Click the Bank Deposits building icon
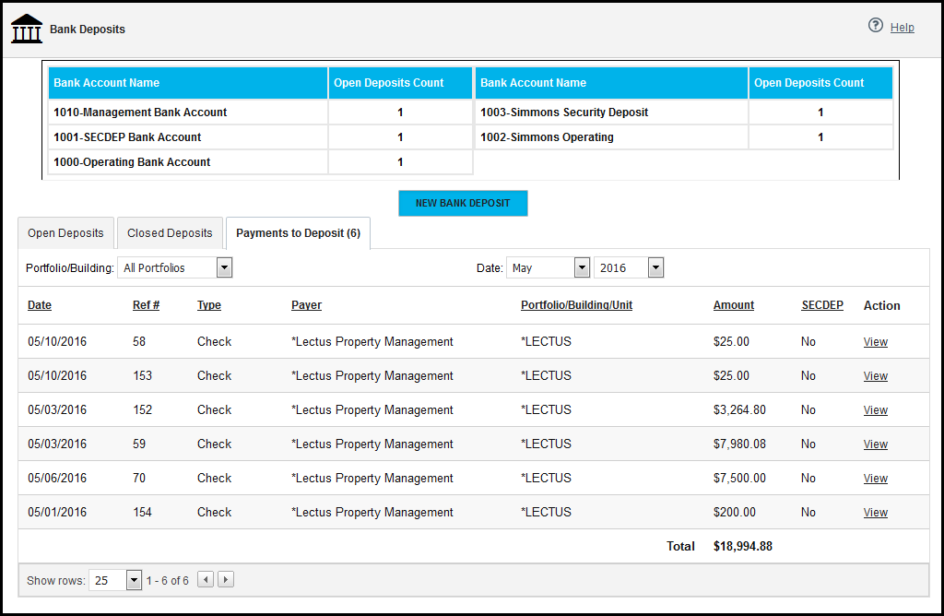This screenshot has width=944, height=616. coord(27,29)
